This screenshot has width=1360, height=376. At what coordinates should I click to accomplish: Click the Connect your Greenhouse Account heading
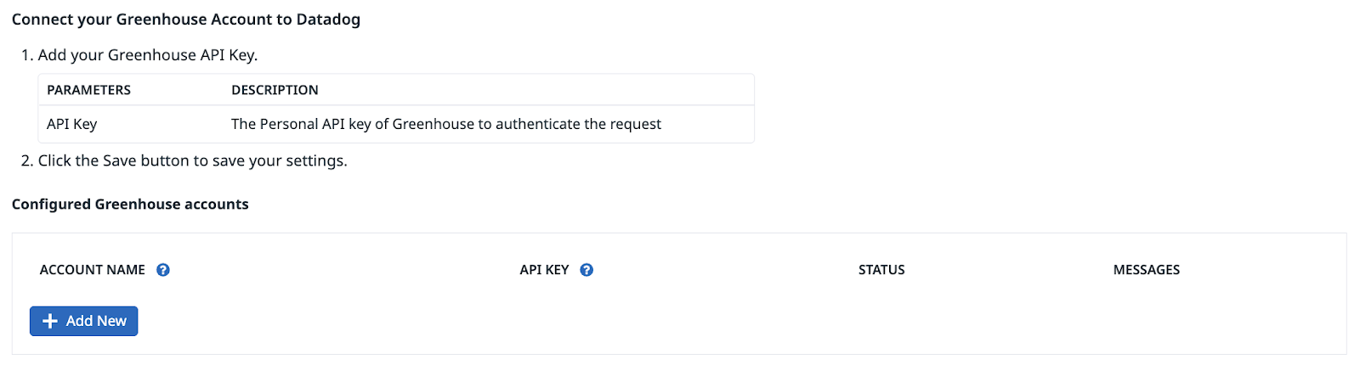click(186, 20)
